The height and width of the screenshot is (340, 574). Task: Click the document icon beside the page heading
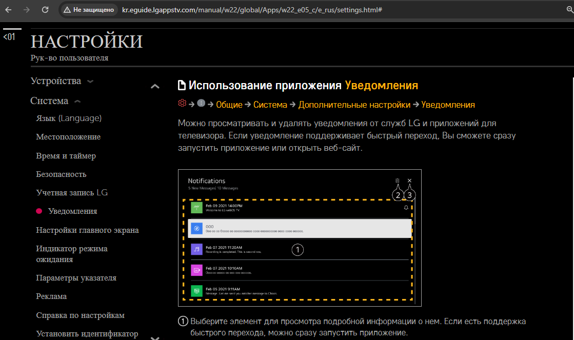point(182,86)
